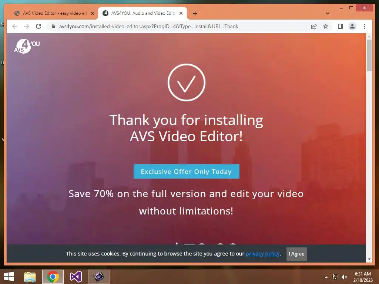Open AVS Video Editor taskbar icon
Viewport: 379px width, 284px height.
(98, 277)
